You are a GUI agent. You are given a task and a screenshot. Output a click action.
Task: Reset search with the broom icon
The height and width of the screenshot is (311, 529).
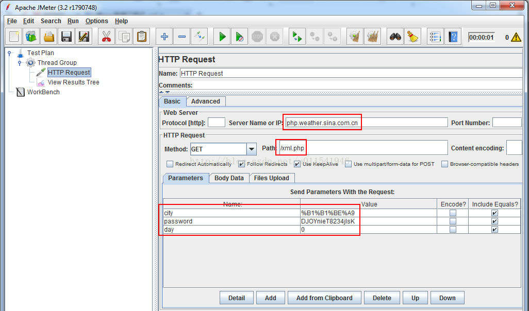click(412, 37)
